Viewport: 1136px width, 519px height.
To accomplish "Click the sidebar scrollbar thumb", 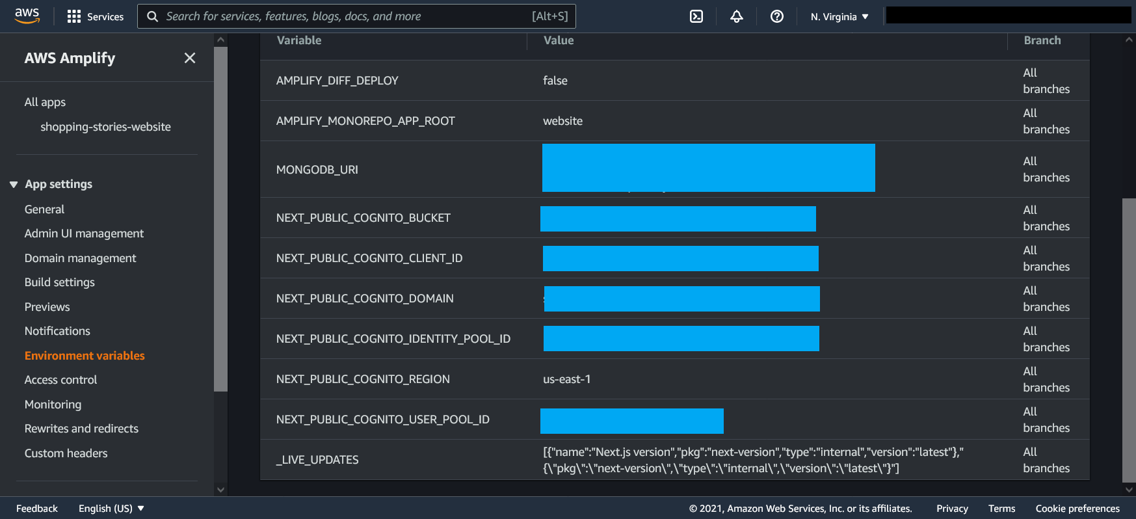I will click(220, 219).
